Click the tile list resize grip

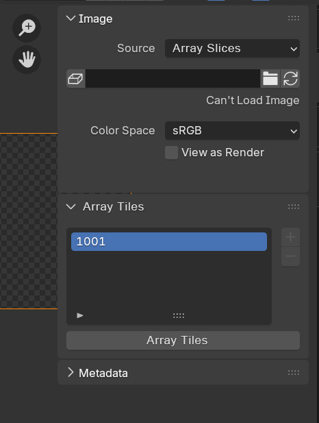[x=179, y=315]
